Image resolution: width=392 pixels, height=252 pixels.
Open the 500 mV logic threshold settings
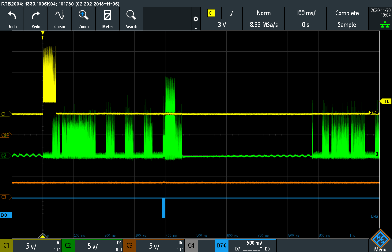(252, 246)
